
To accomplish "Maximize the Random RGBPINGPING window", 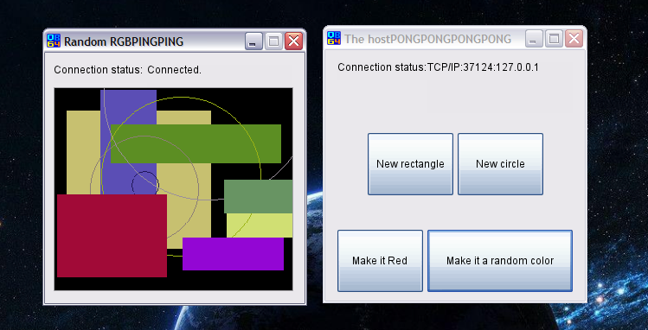I will [273, 41].
